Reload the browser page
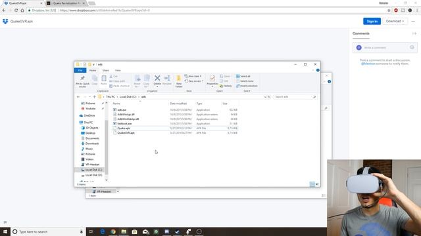Image resolution: width=421 pixels, height=236 pixels. click(16, 10)
